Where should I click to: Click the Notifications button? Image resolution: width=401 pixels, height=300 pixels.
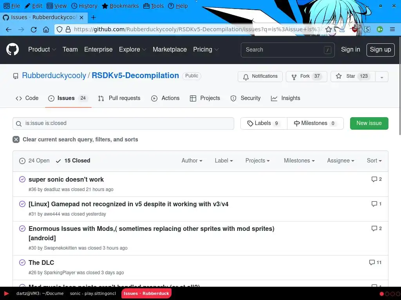[x=260, y=77]
